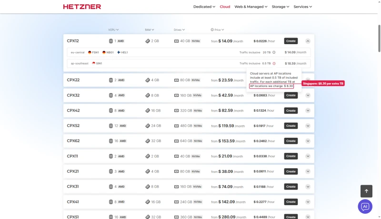Expand the CPX21 plan details

pos(308,171)
